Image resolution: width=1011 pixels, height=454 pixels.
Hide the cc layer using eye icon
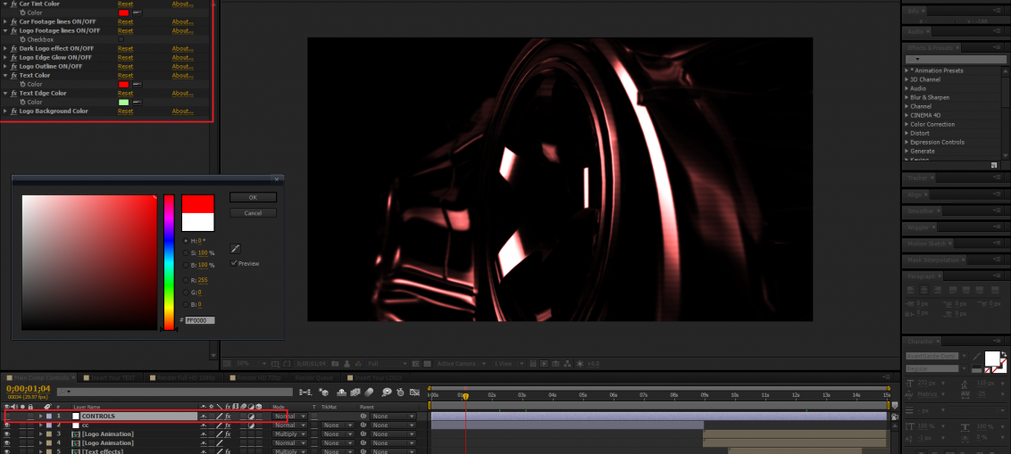(7, 425)
